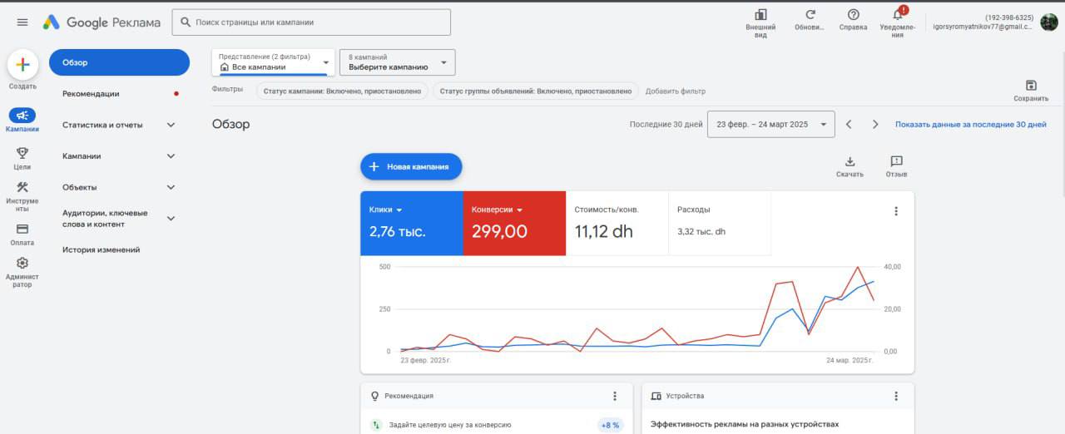The height and width of the screenshot is (434, 1065).
Task: Select Кампании in the left rail
Action: pyautogui.click(x=22, y=121)
